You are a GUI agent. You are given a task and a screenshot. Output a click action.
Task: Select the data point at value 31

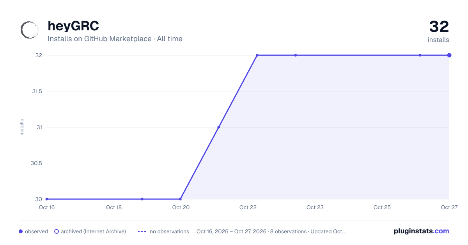click(219, 127)
